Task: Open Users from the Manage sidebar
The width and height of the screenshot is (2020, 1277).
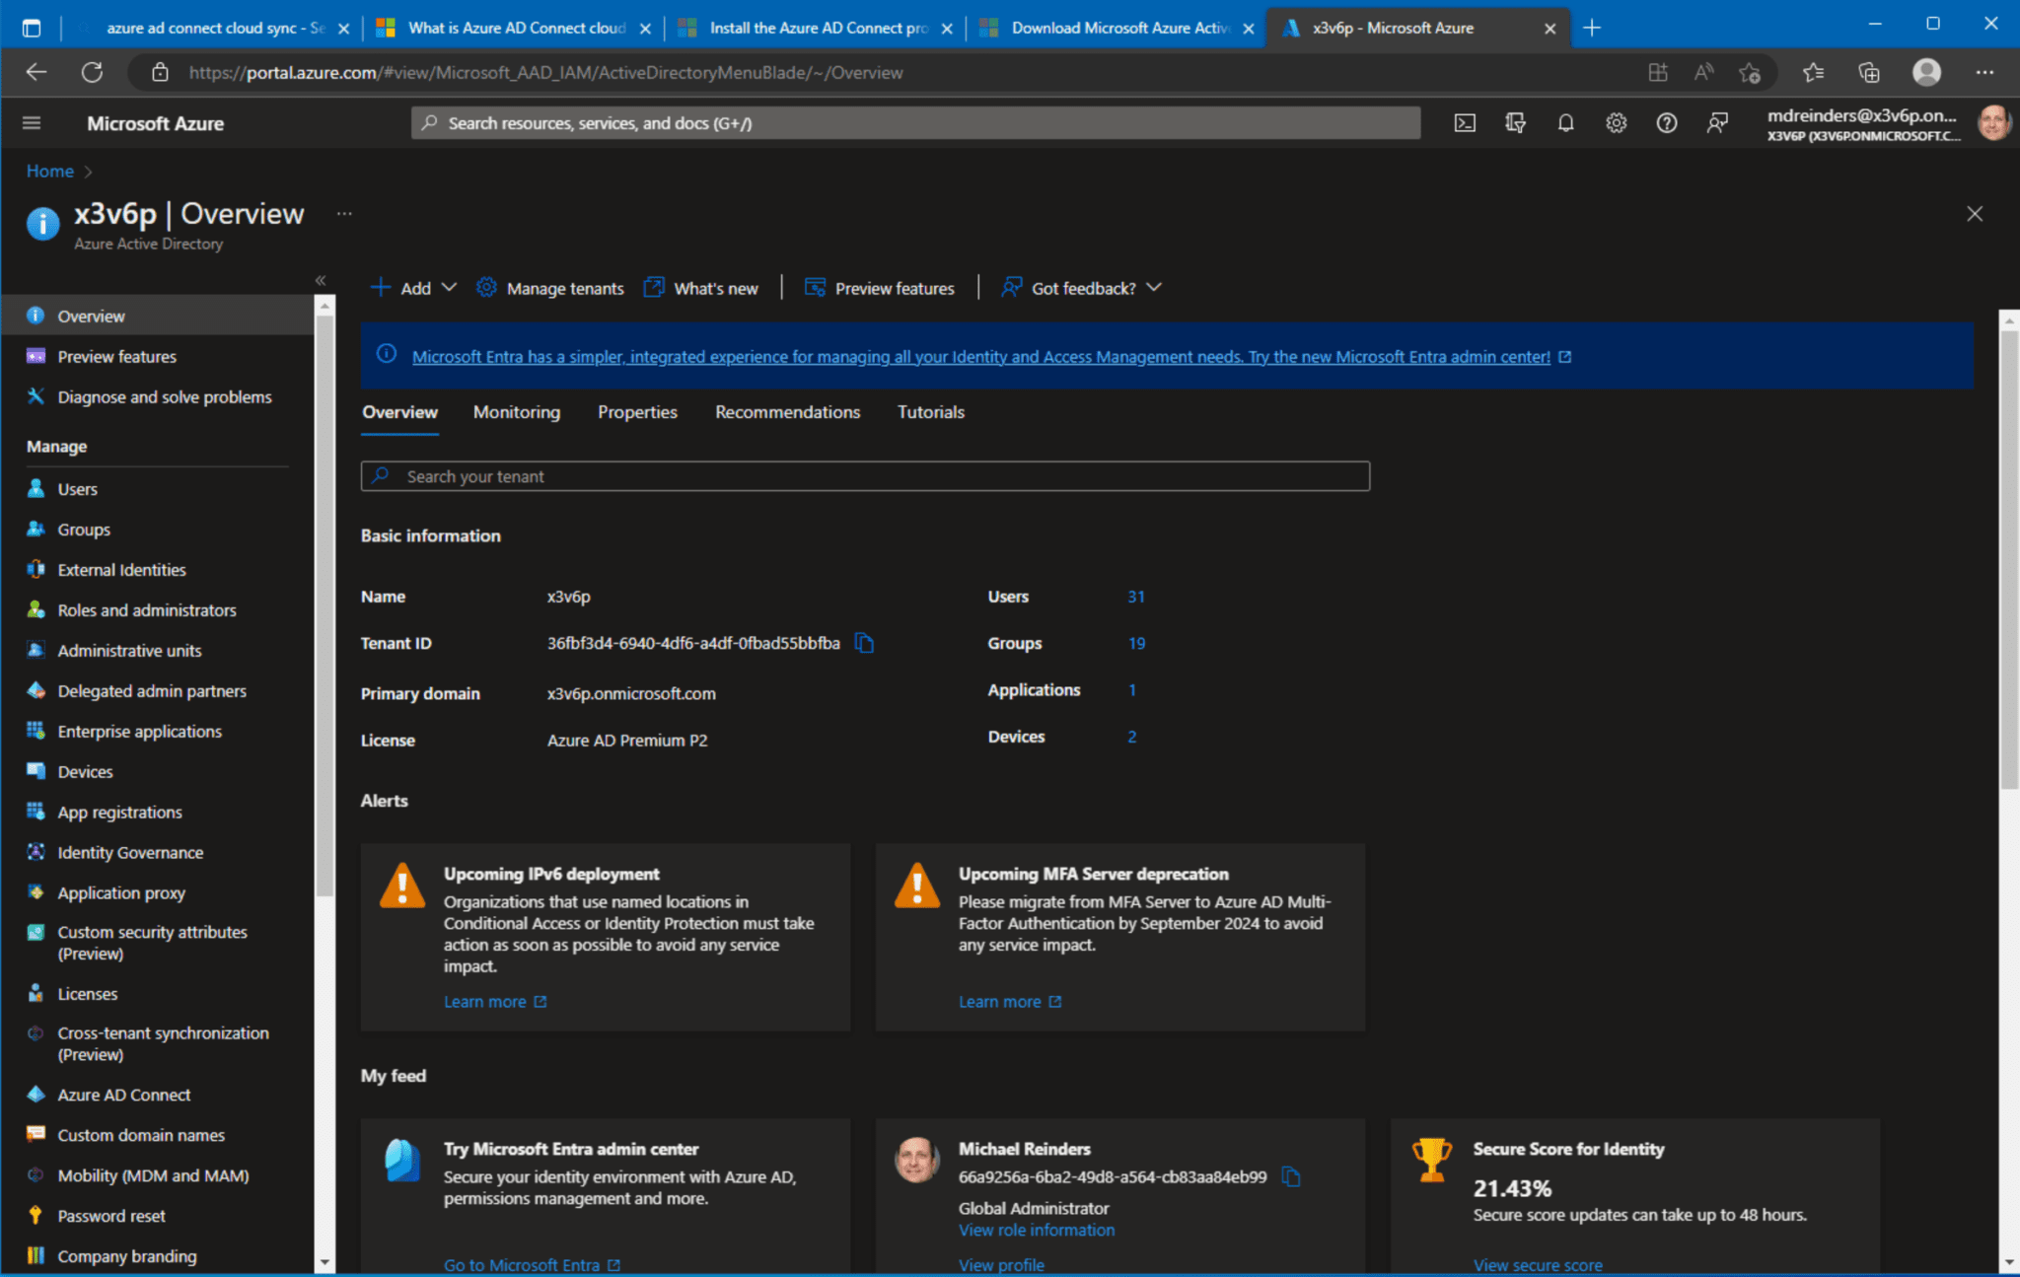Action: [77, 488]
